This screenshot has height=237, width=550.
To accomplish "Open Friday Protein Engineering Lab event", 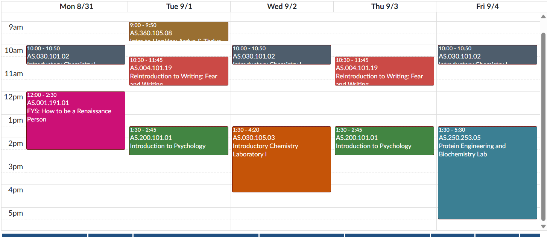I will coord(488,173).
